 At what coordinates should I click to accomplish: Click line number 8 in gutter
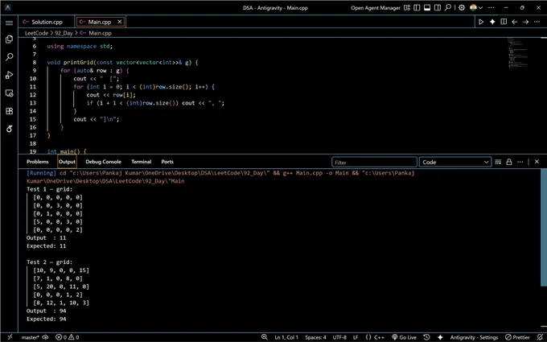34,63
